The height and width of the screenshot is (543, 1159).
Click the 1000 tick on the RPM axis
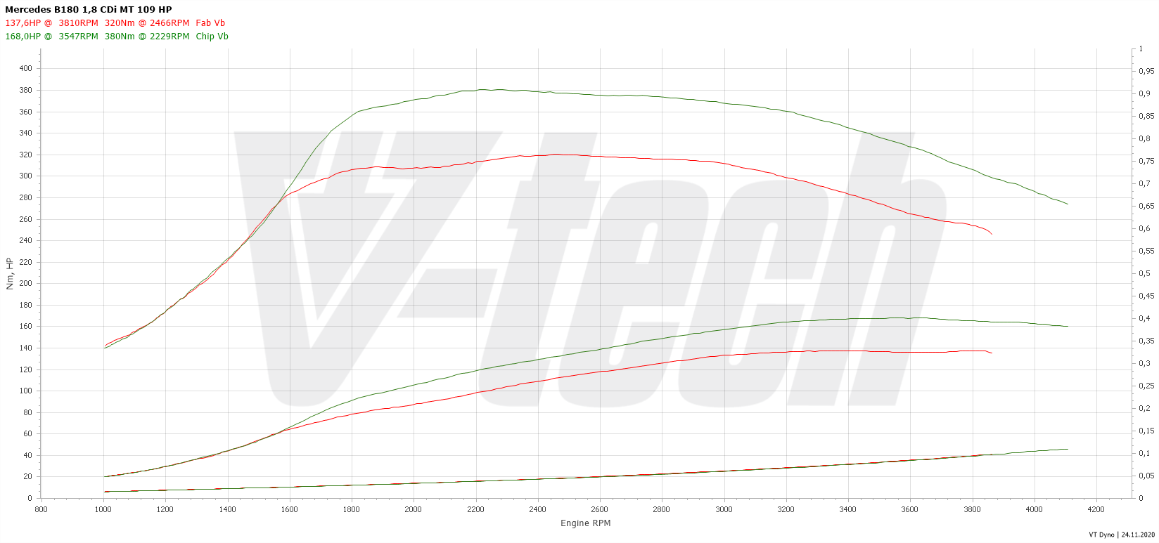coord(103,509)
